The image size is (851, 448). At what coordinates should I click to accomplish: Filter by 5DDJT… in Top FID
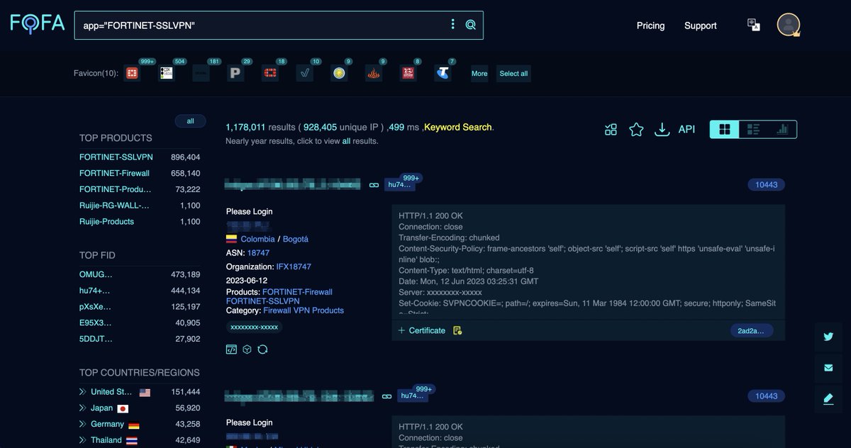96,339
